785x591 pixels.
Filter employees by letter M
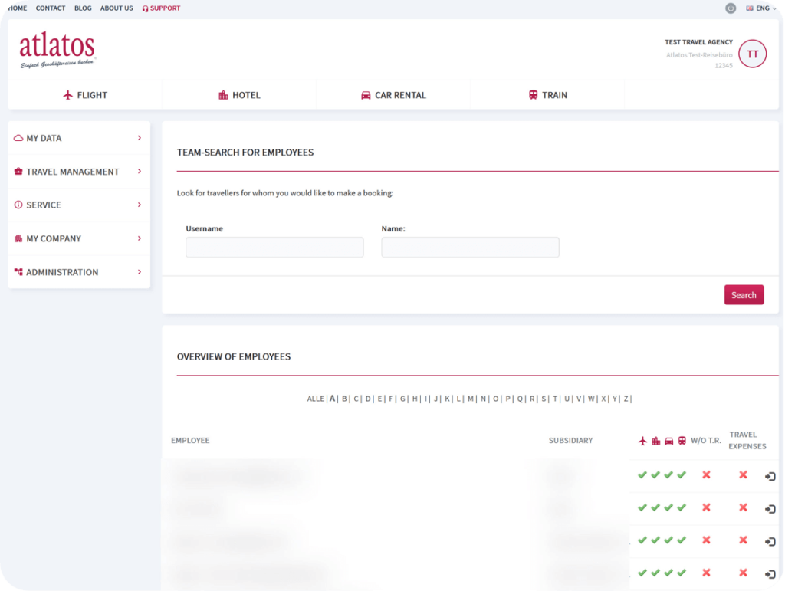471,399
